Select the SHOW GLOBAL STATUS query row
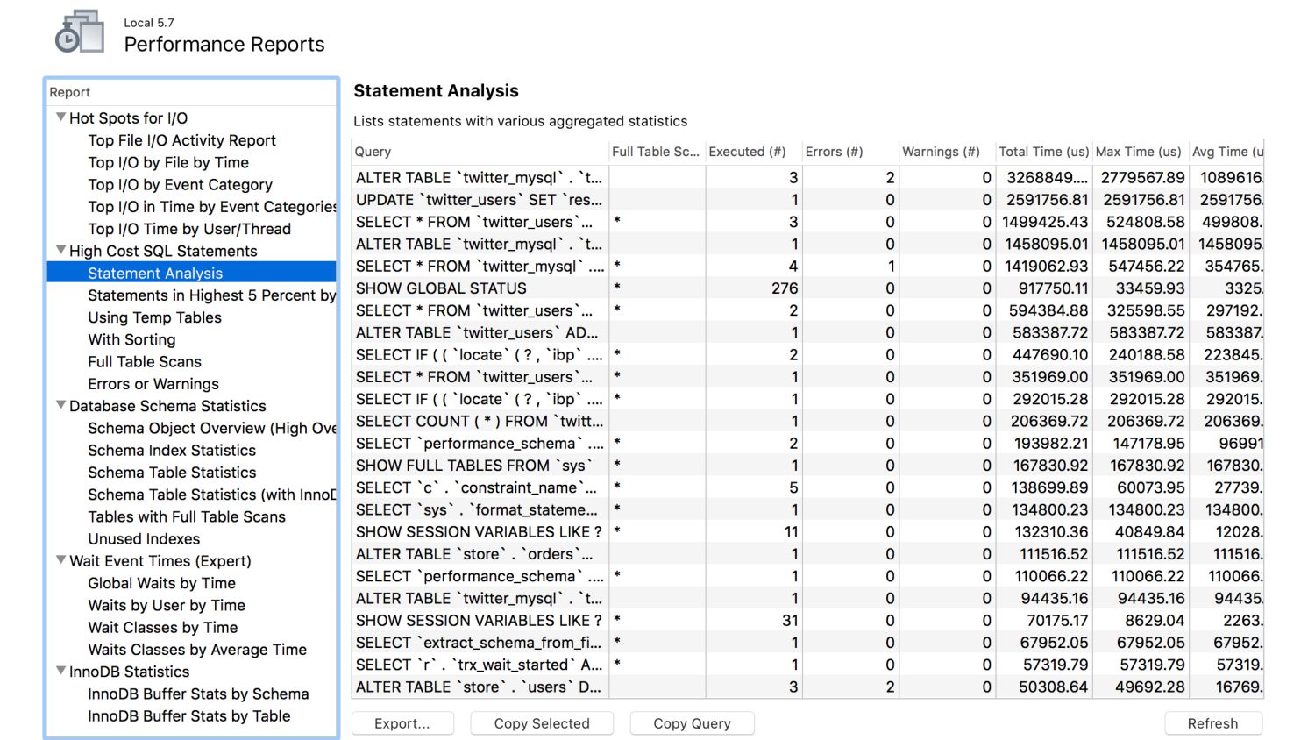 tap(807, 288)
